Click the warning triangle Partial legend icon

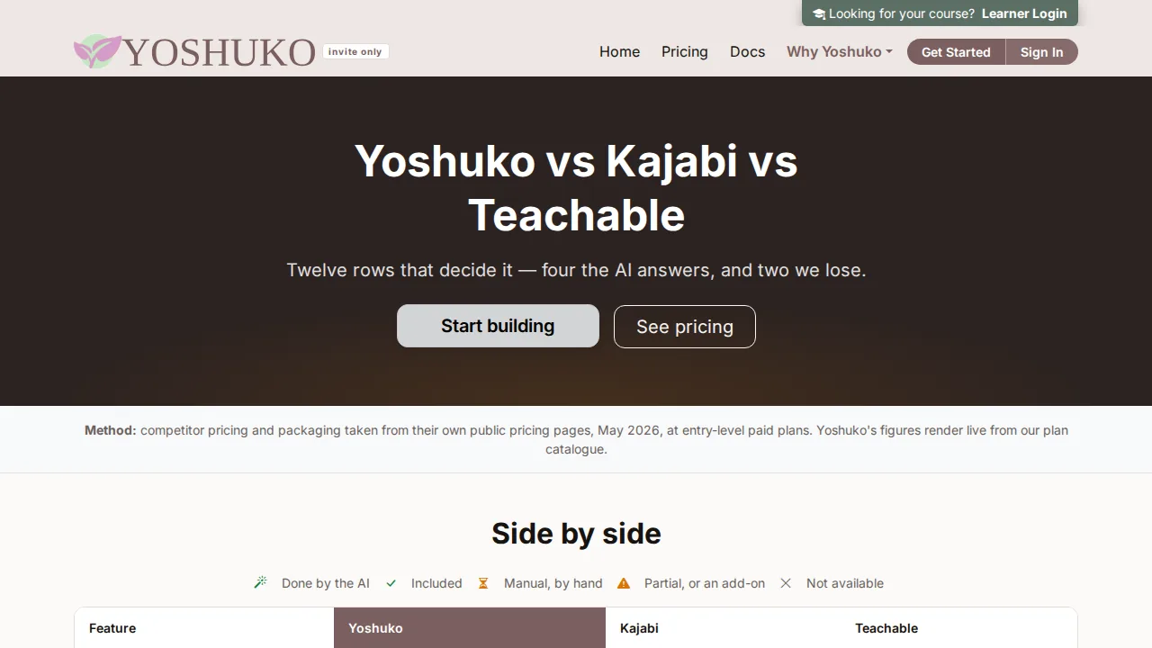[x=624, y=583]
